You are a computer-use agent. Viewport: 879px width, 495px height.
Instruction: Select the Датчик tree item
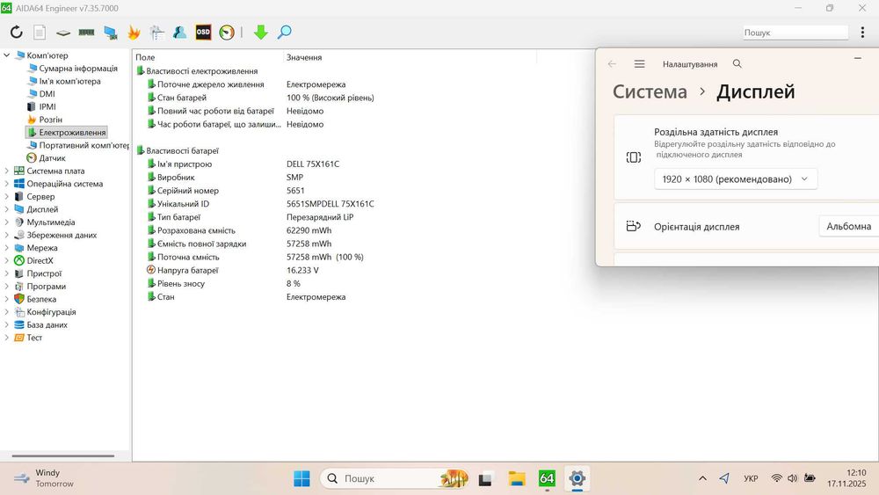52,158
